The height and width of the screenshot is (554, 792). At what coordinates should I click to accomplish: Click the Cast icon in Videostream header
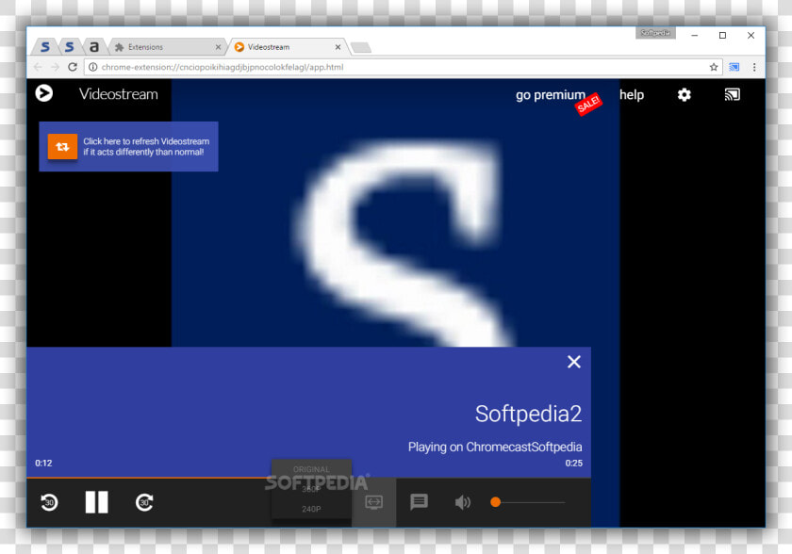[732, 95]
